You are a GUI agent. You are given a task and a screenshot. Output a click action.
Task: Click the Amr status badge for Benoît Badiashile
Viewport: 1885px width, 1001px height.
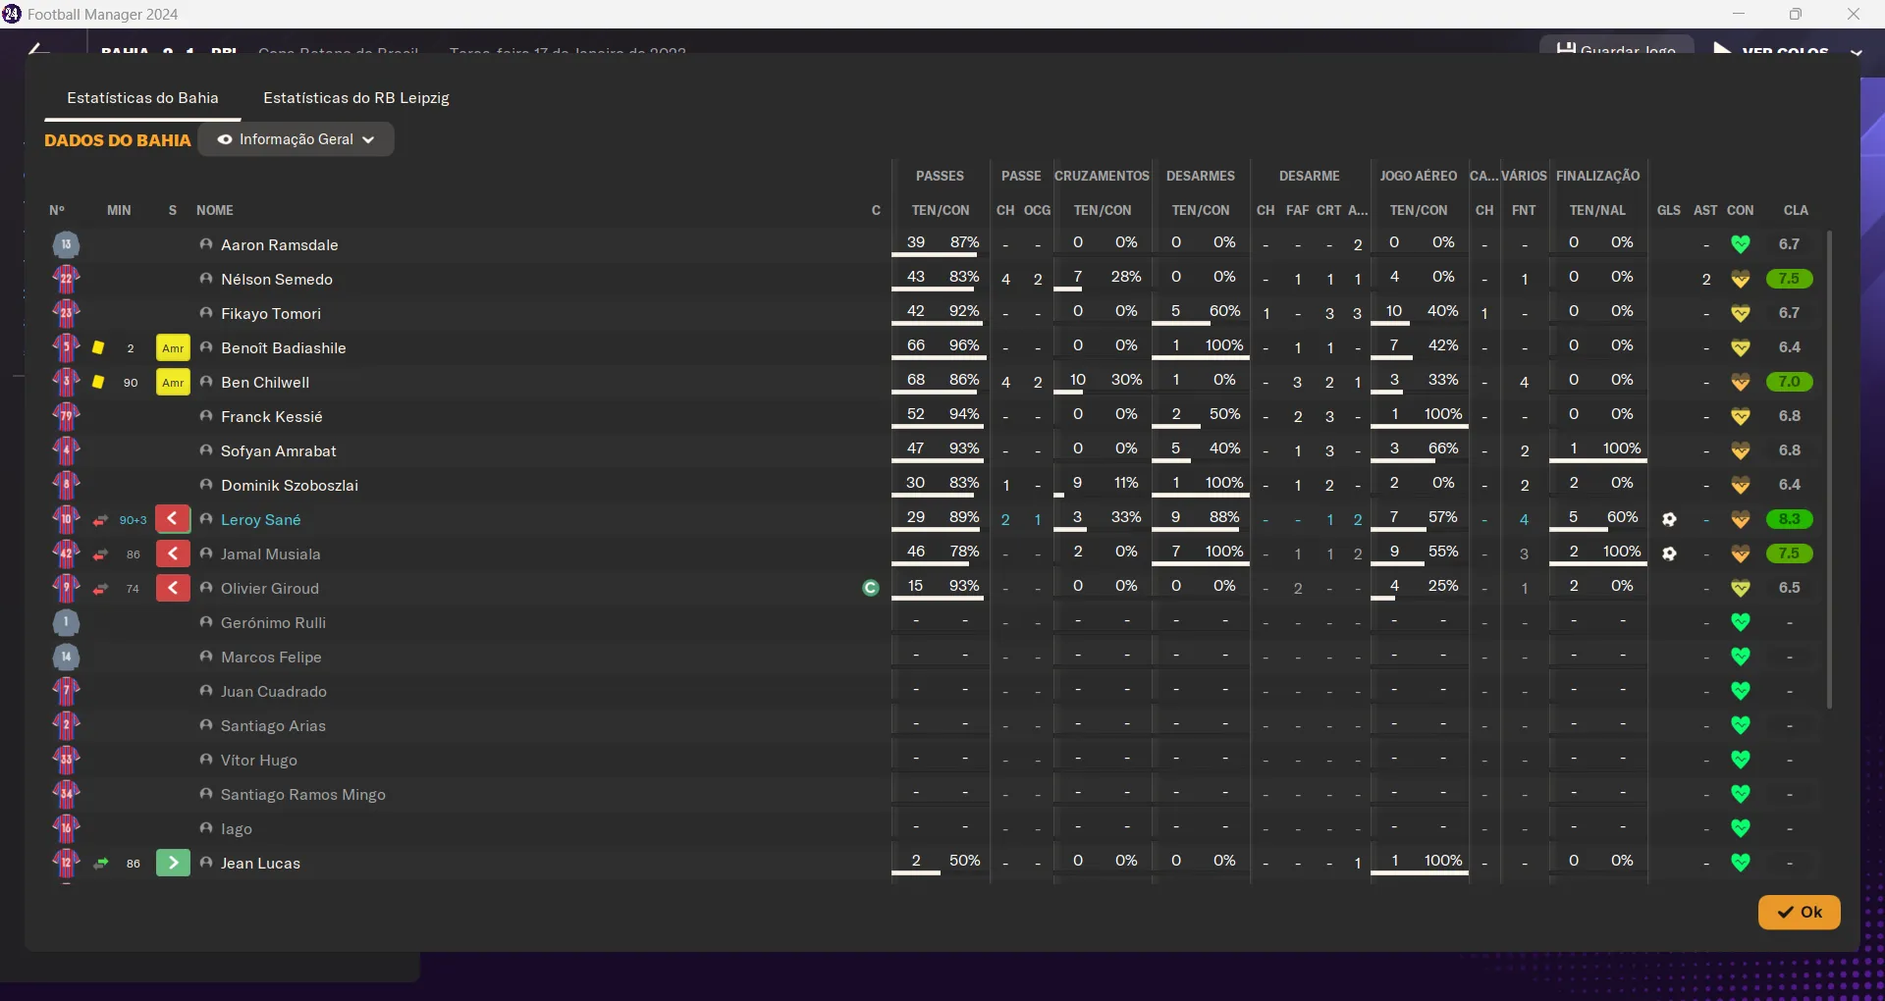coord(173,348)
